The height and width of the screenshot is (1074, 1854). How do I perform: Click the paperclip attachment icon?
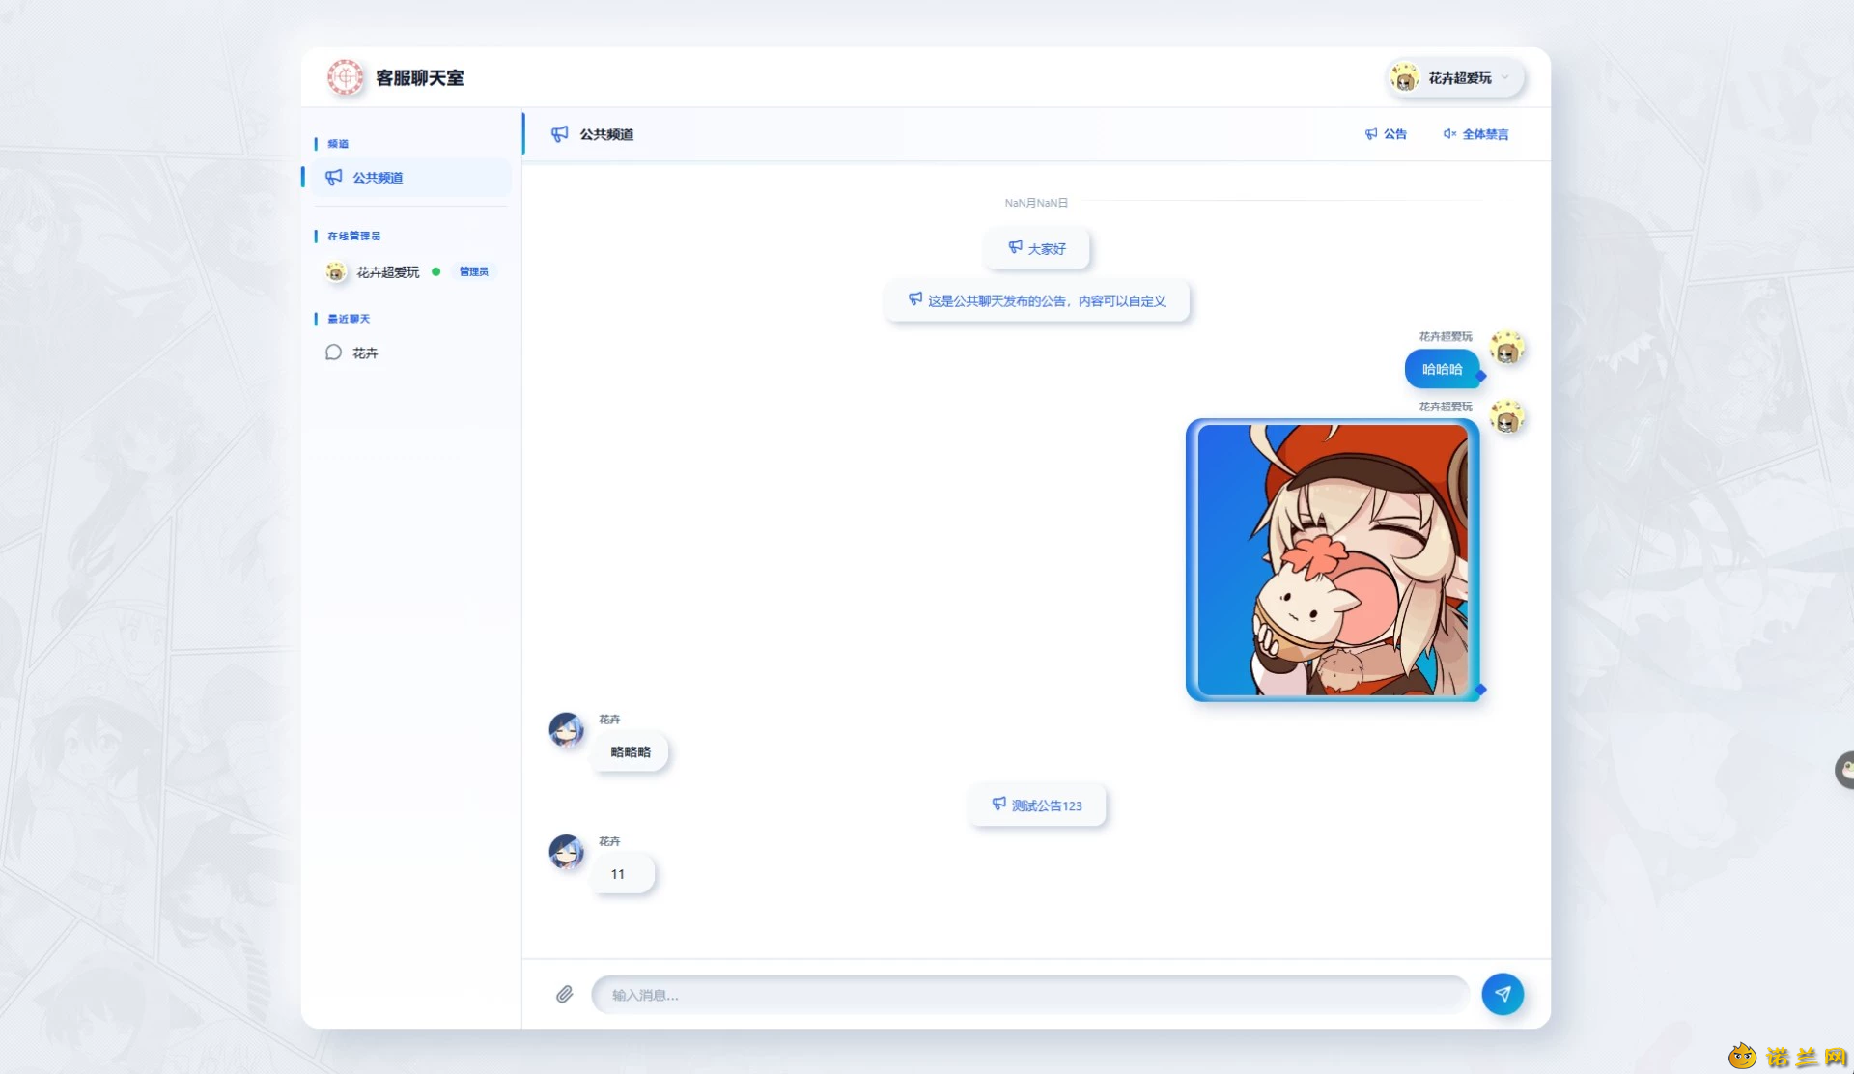565,994
